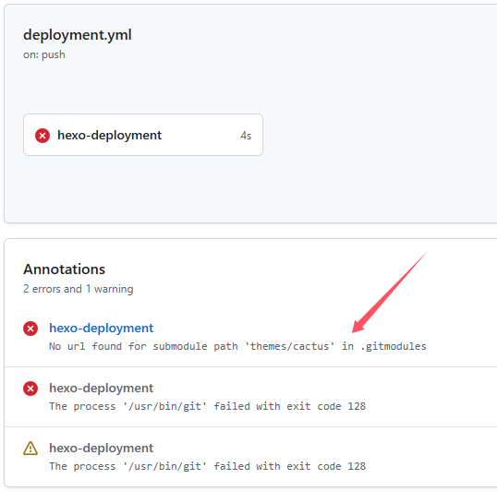
Task: Open the warning hexo-deployment annotation title
Action: (x=101, y=448)
